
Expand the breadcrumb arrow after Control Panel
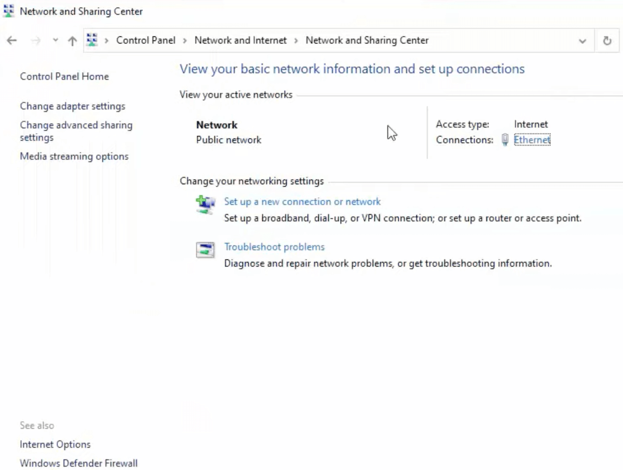point(184,40)
